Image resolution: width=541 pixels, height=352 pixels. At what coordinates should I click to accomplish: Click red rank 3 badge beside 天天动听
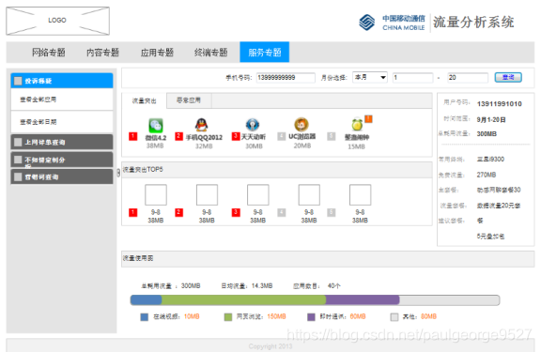[236, 136]
